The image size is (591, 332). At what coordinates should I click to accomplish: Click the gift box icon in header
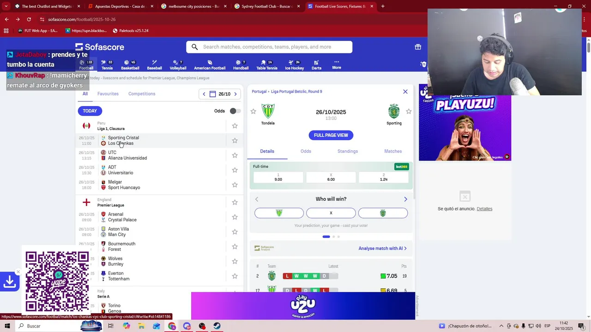418,47
